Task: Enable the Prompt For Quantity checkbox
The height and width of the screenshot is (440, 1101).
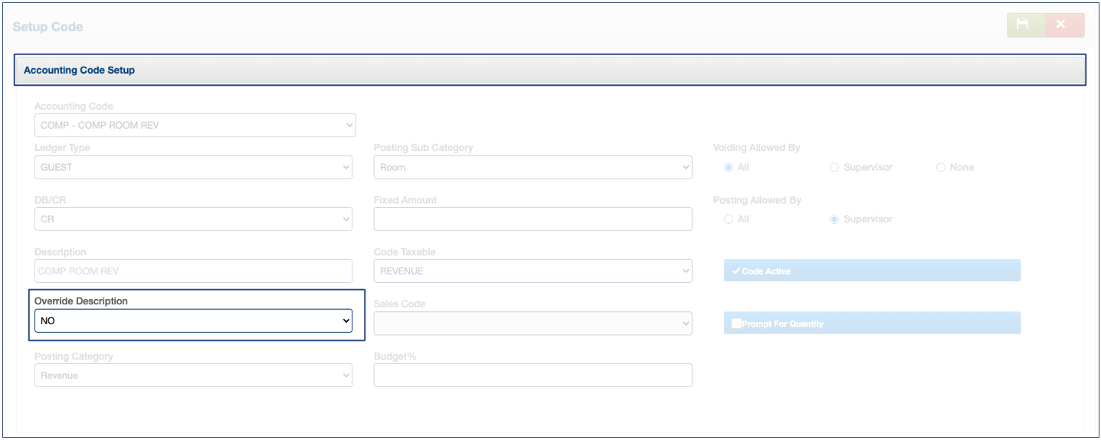Action: point(736,323)
